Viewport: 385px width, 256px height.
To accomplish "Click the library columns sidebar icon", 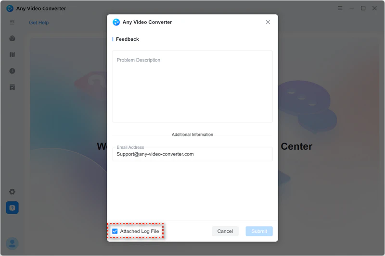I will click(x=13, y=55).
